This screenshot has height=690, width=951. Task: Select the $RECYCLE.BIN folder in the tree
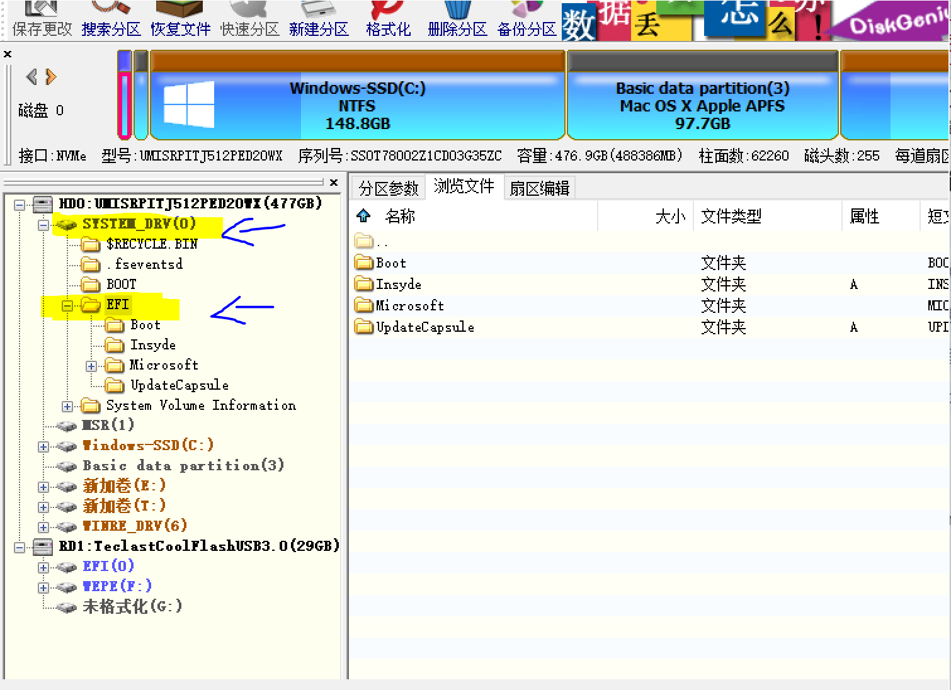(152, 244)
